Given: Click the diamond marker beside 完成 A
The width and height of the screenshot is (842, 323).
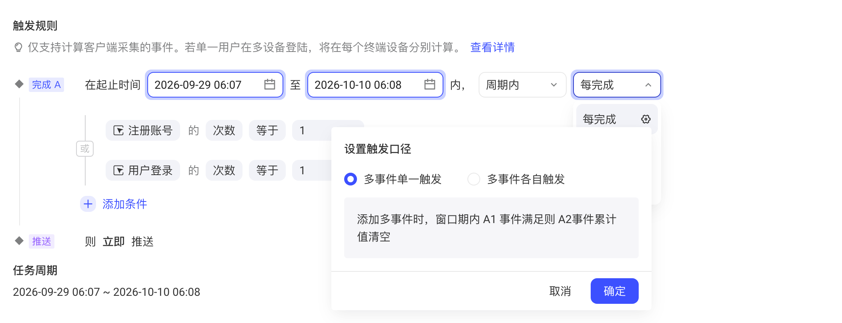Looking at the screenshot, I should coord(19,84).
